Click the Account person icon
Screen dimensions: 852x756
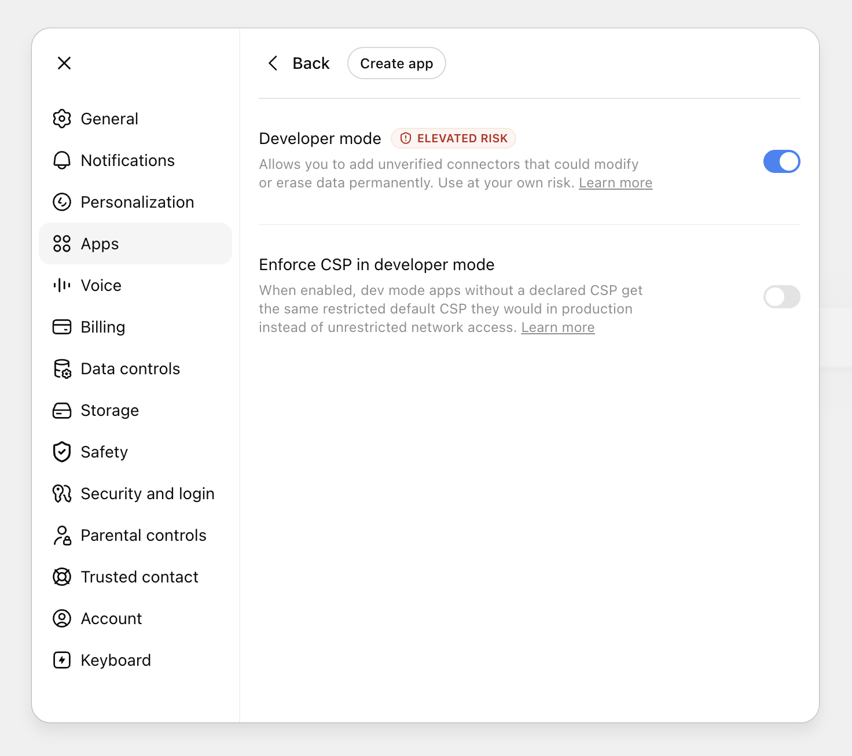pos(62,618)
